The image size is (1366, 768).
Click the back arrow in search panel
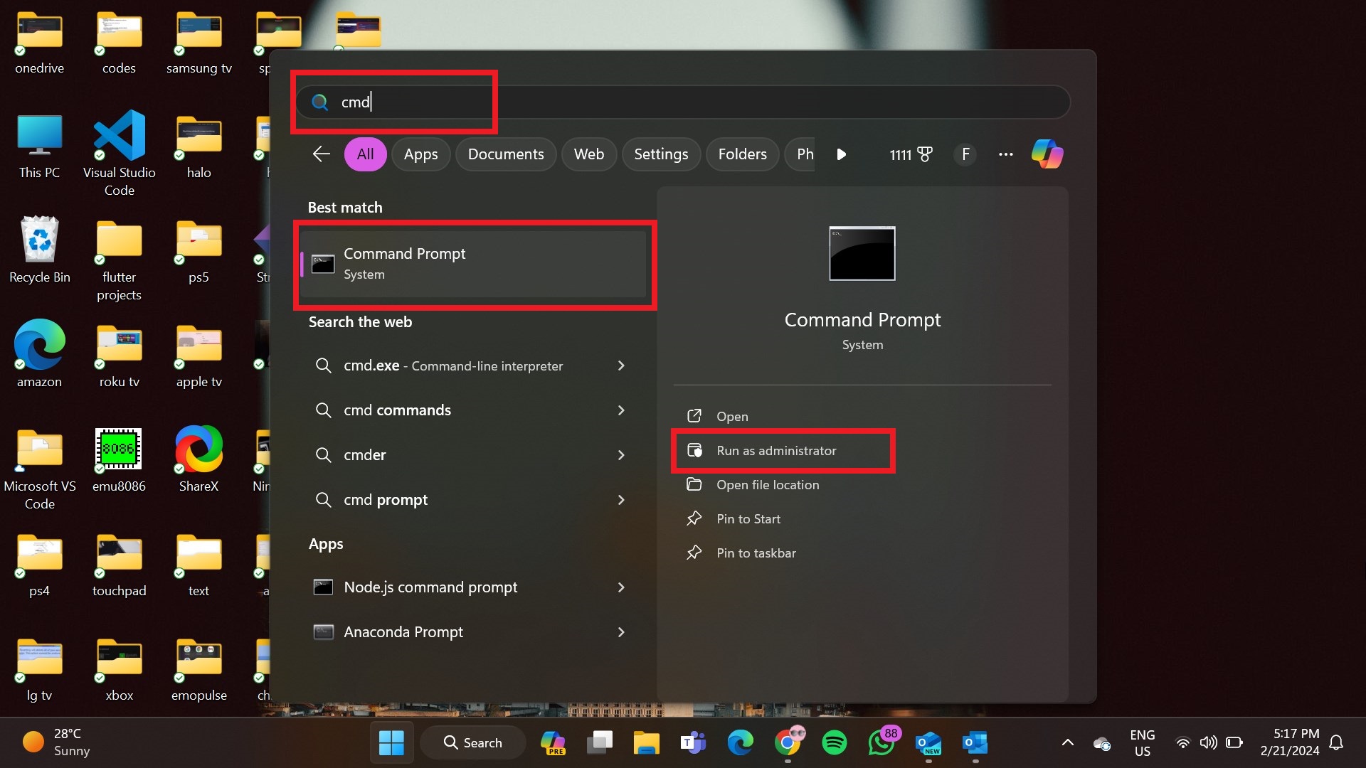(x=322, y=154)
